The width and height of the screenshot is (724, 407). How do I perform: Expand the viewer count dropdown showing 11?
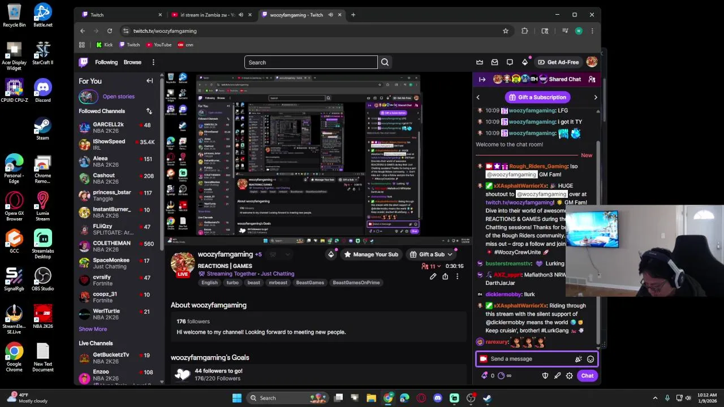click(432, 266)
